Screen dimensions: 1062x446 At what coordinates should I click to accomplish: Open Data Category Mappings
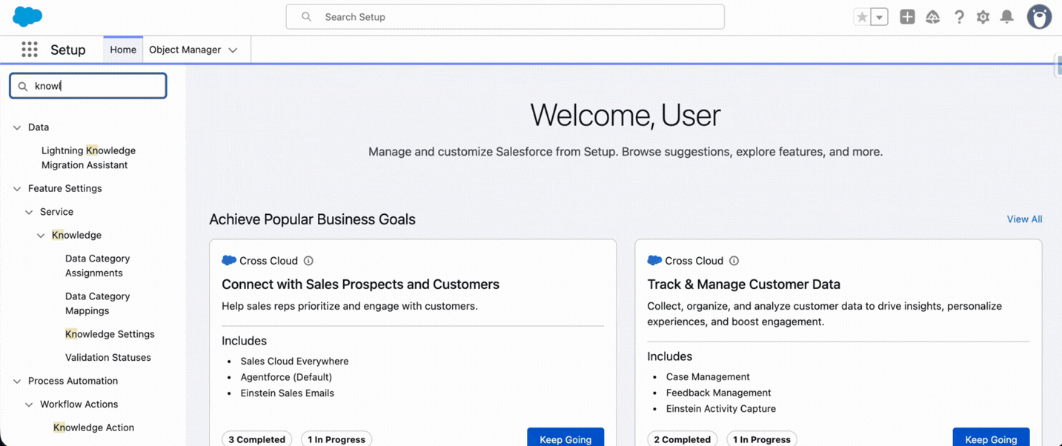point(97,304)
